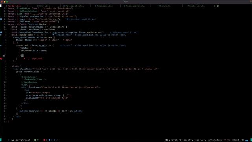Viewport: 252px width, 142px height.
Task: Click the nav className string line
Action: click(x=86, y=69)
